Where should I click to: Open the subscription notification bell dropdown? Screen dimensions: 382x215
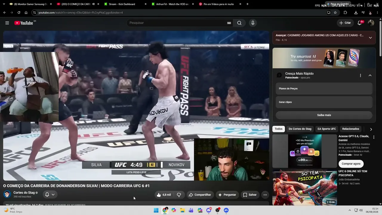(50, 195)
